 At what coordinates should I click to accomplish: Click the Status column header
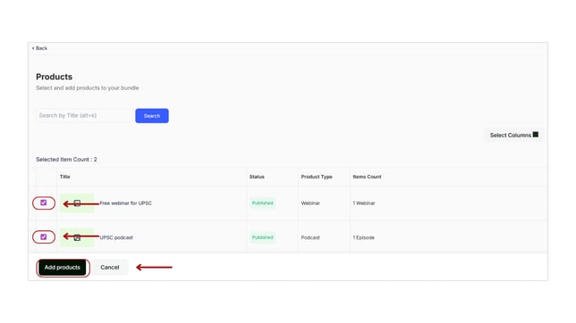[257, 177]
